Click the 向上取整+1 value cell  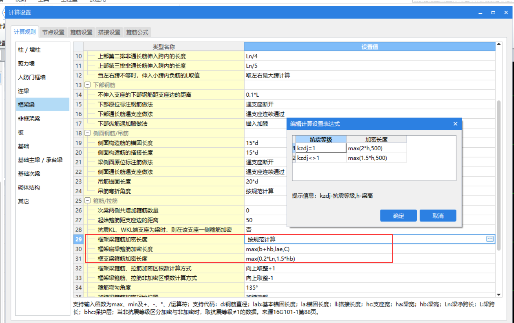[370, 268]
